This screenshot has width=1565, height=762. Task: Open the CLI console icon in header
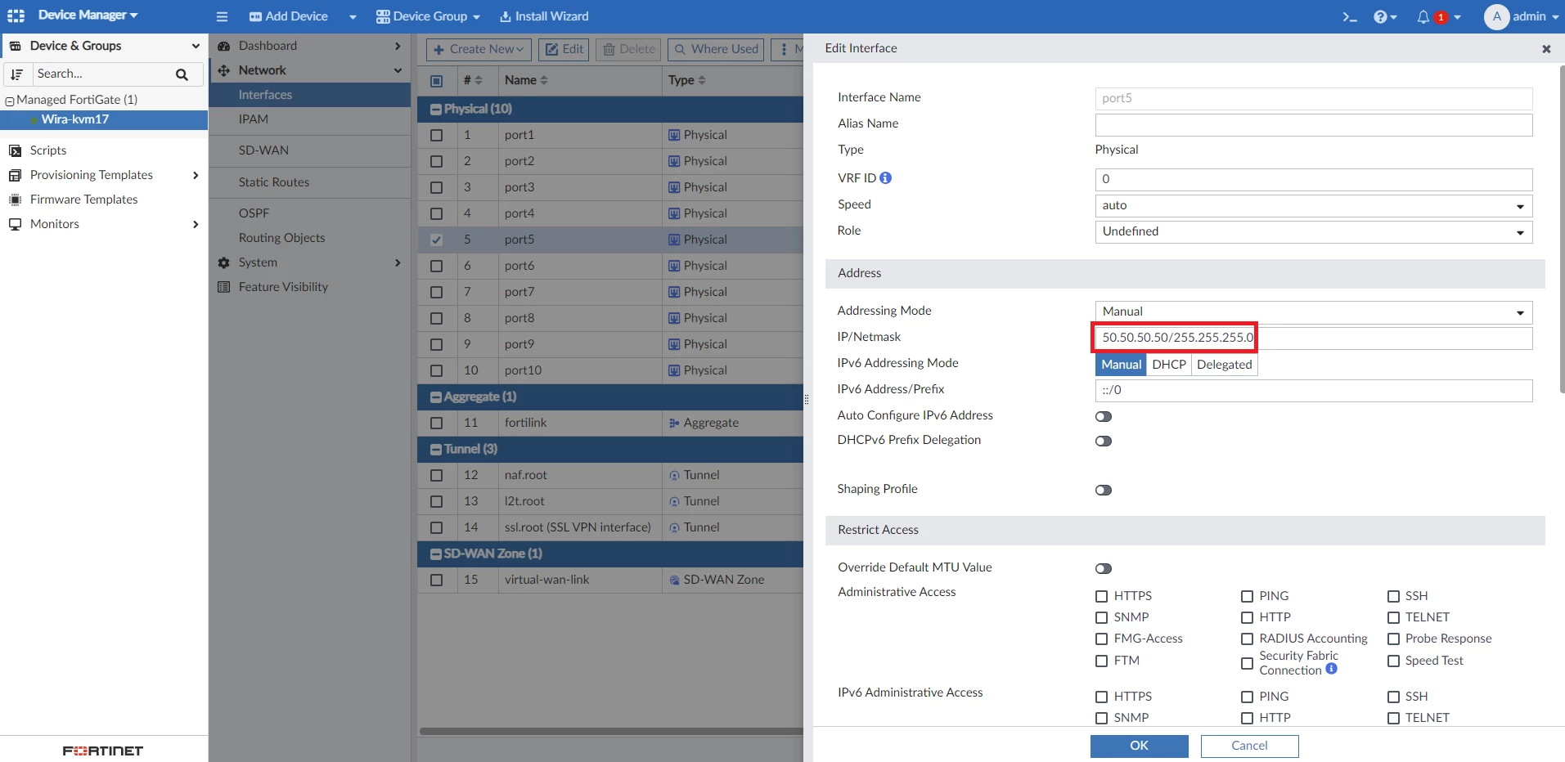coord(1350,16)
